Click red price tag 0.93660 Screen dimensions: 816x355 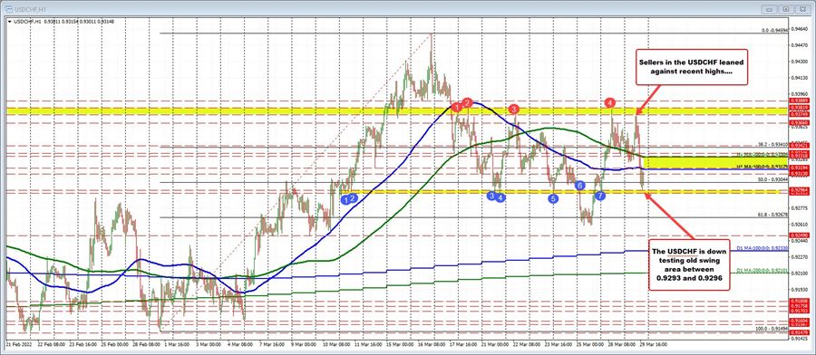click(x=799, y=122)
